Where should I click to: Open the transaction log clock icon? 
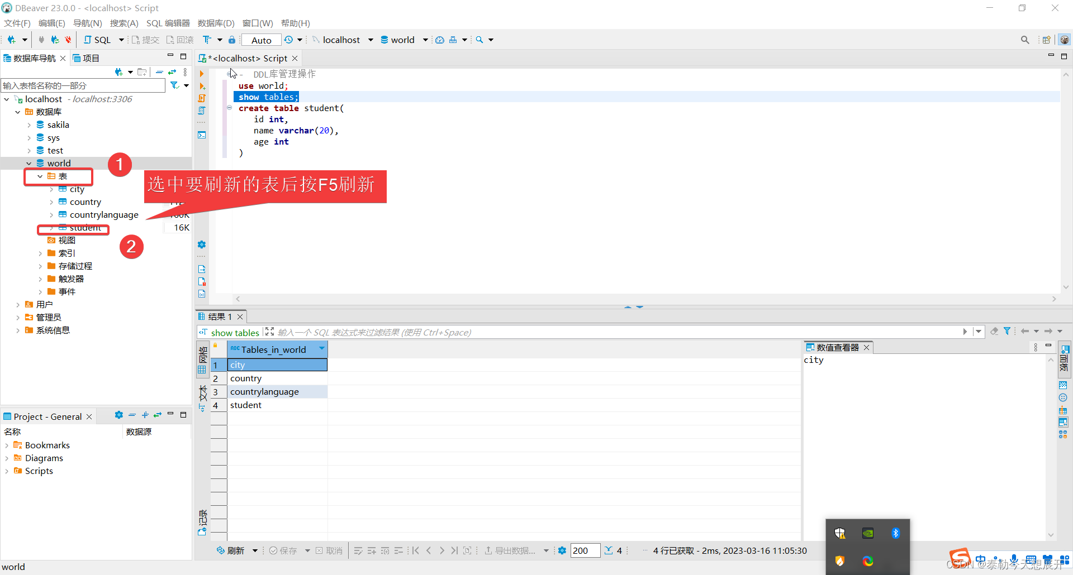(x=288, y=40)
